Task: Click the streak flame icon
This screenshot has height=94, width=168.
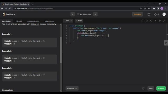Action: [155, 14]
